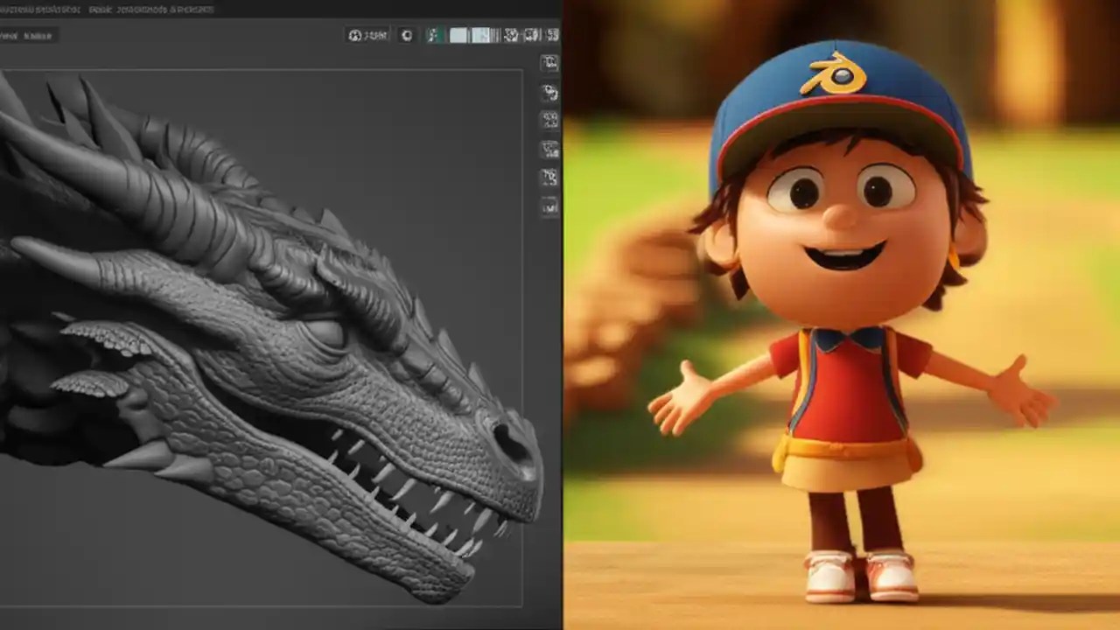Open the grid-patterned icon in the right sidebar
This screenshot has height=630, width=1120.
click(x=548, y=120)
